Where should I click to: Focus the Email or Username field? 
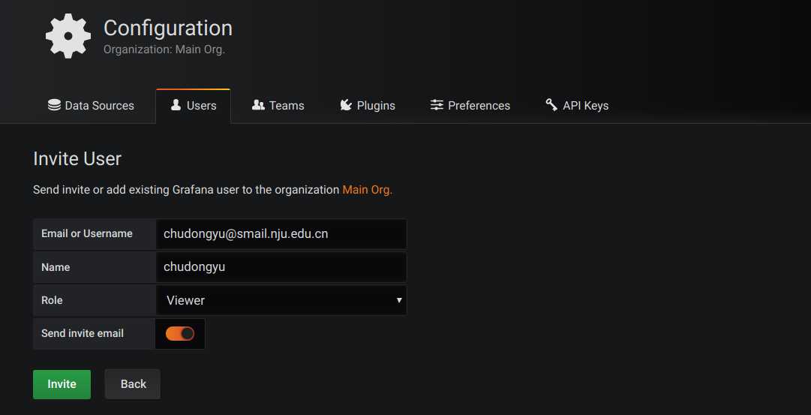coord(281,234)
